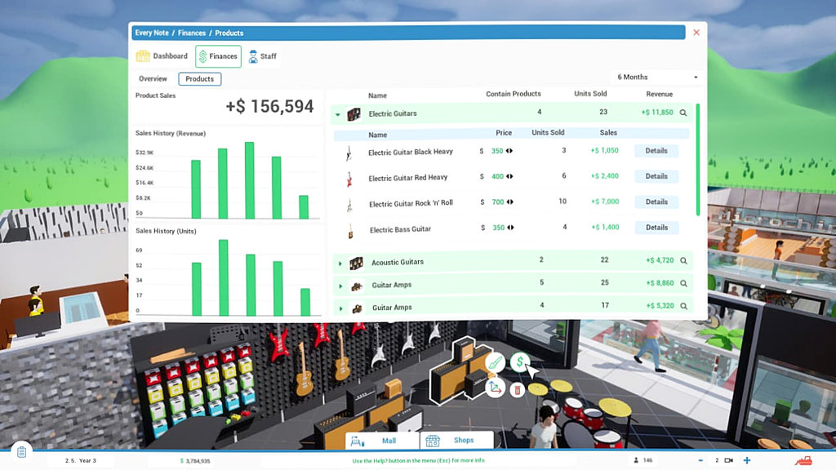Click the +$ 7,000 sales value
Viewport: 836px width, 470px height.
(605, 202)
